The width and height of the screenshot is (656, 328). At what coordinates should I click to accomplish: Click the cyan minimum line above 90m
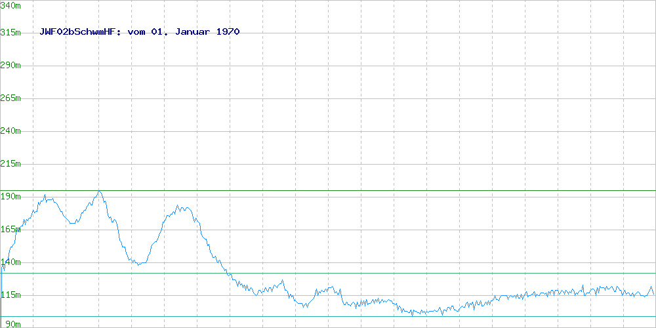coord(328,317)
